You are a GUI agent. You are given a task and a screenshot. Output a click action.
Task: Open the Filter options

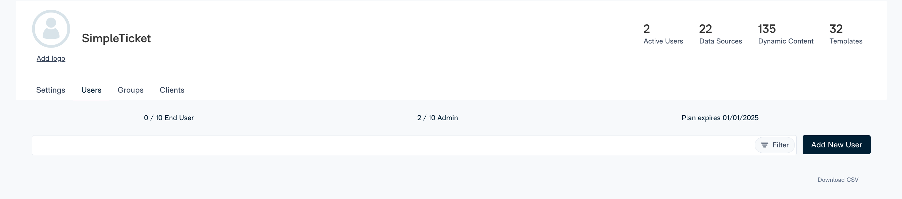(x=774, y=145)
